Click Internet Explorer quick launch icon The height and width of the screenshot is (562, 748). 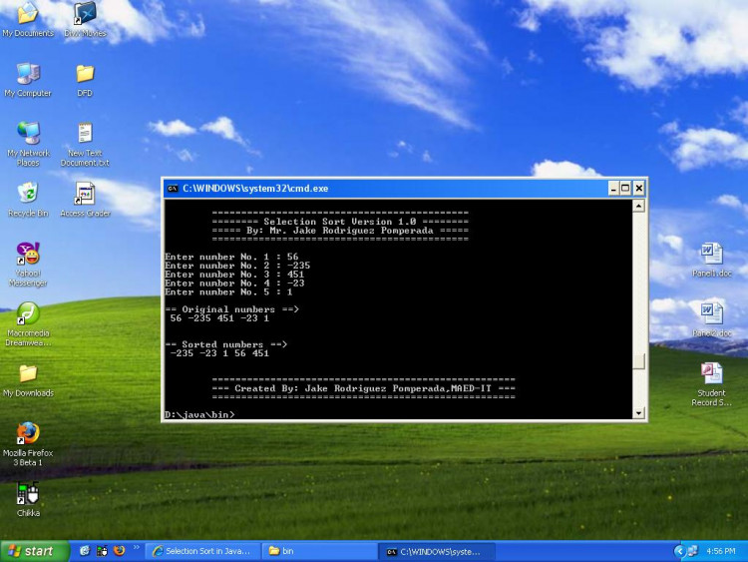coord(85,551)
